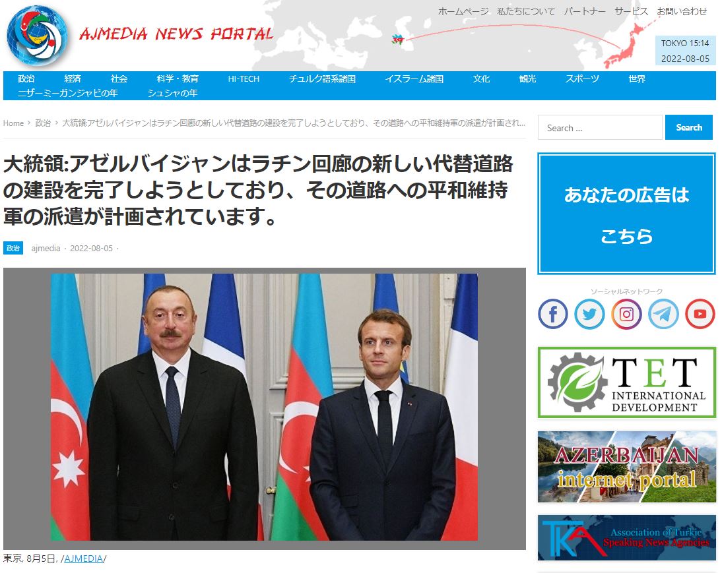
Task: Open the 政治 menu item
Action: tap(26, 79)
